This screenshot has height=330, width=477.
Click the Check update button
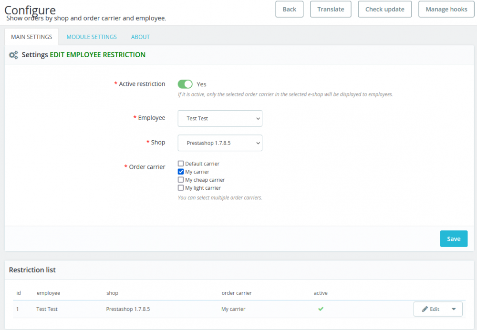coord(384,9)
